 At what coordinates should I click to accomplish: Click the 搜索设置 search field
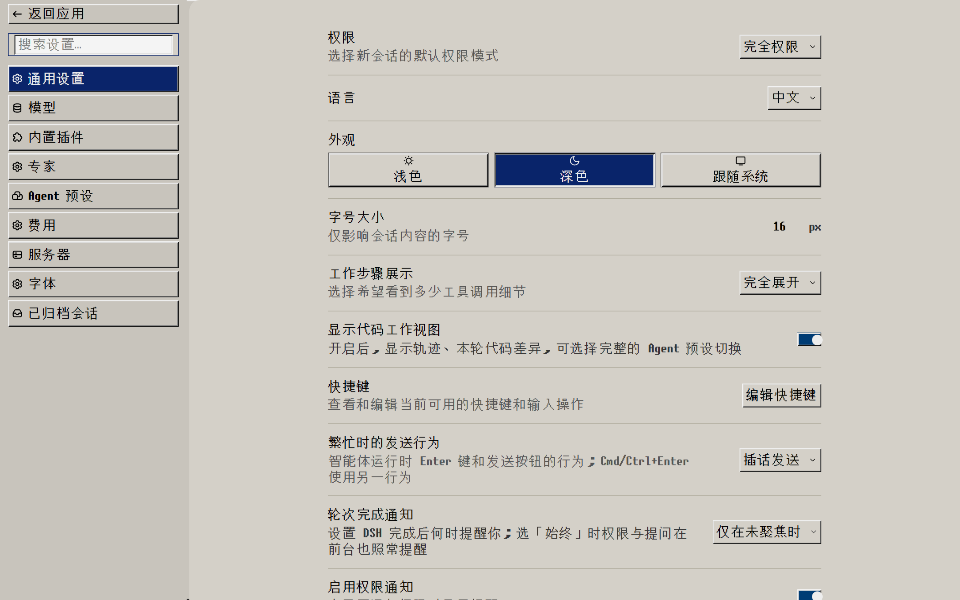pos(93,44)
